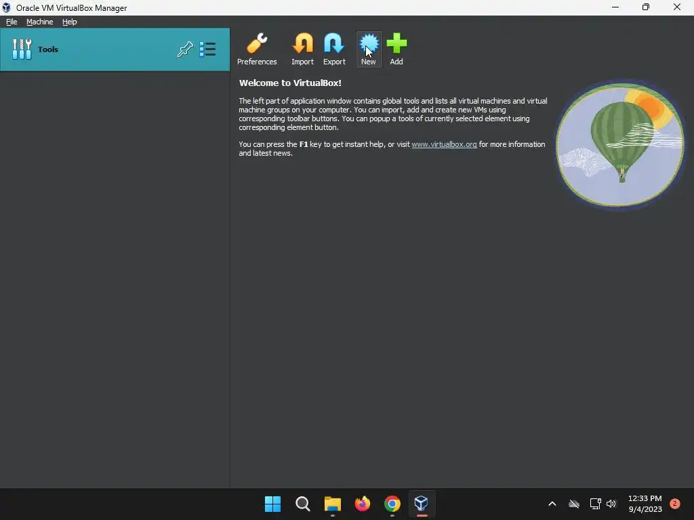Open the notification badge showing 2
The width and height of the screenshot is (694, 520).
(674, 504)
